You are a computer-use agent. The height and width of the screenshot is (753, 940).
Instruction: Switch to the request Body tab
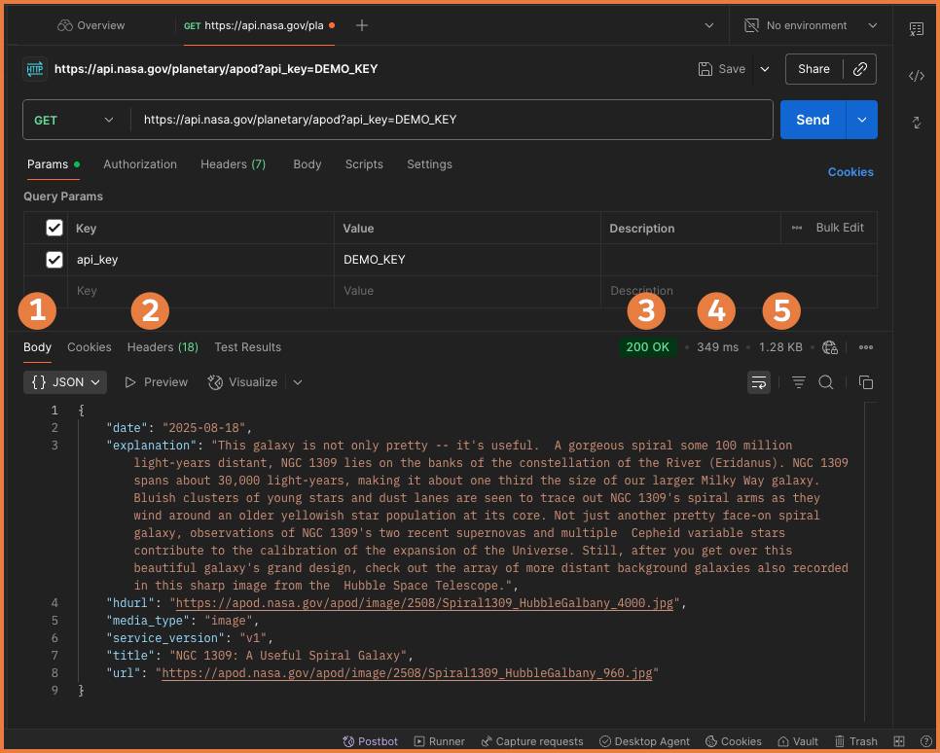(x=307, y=164)
